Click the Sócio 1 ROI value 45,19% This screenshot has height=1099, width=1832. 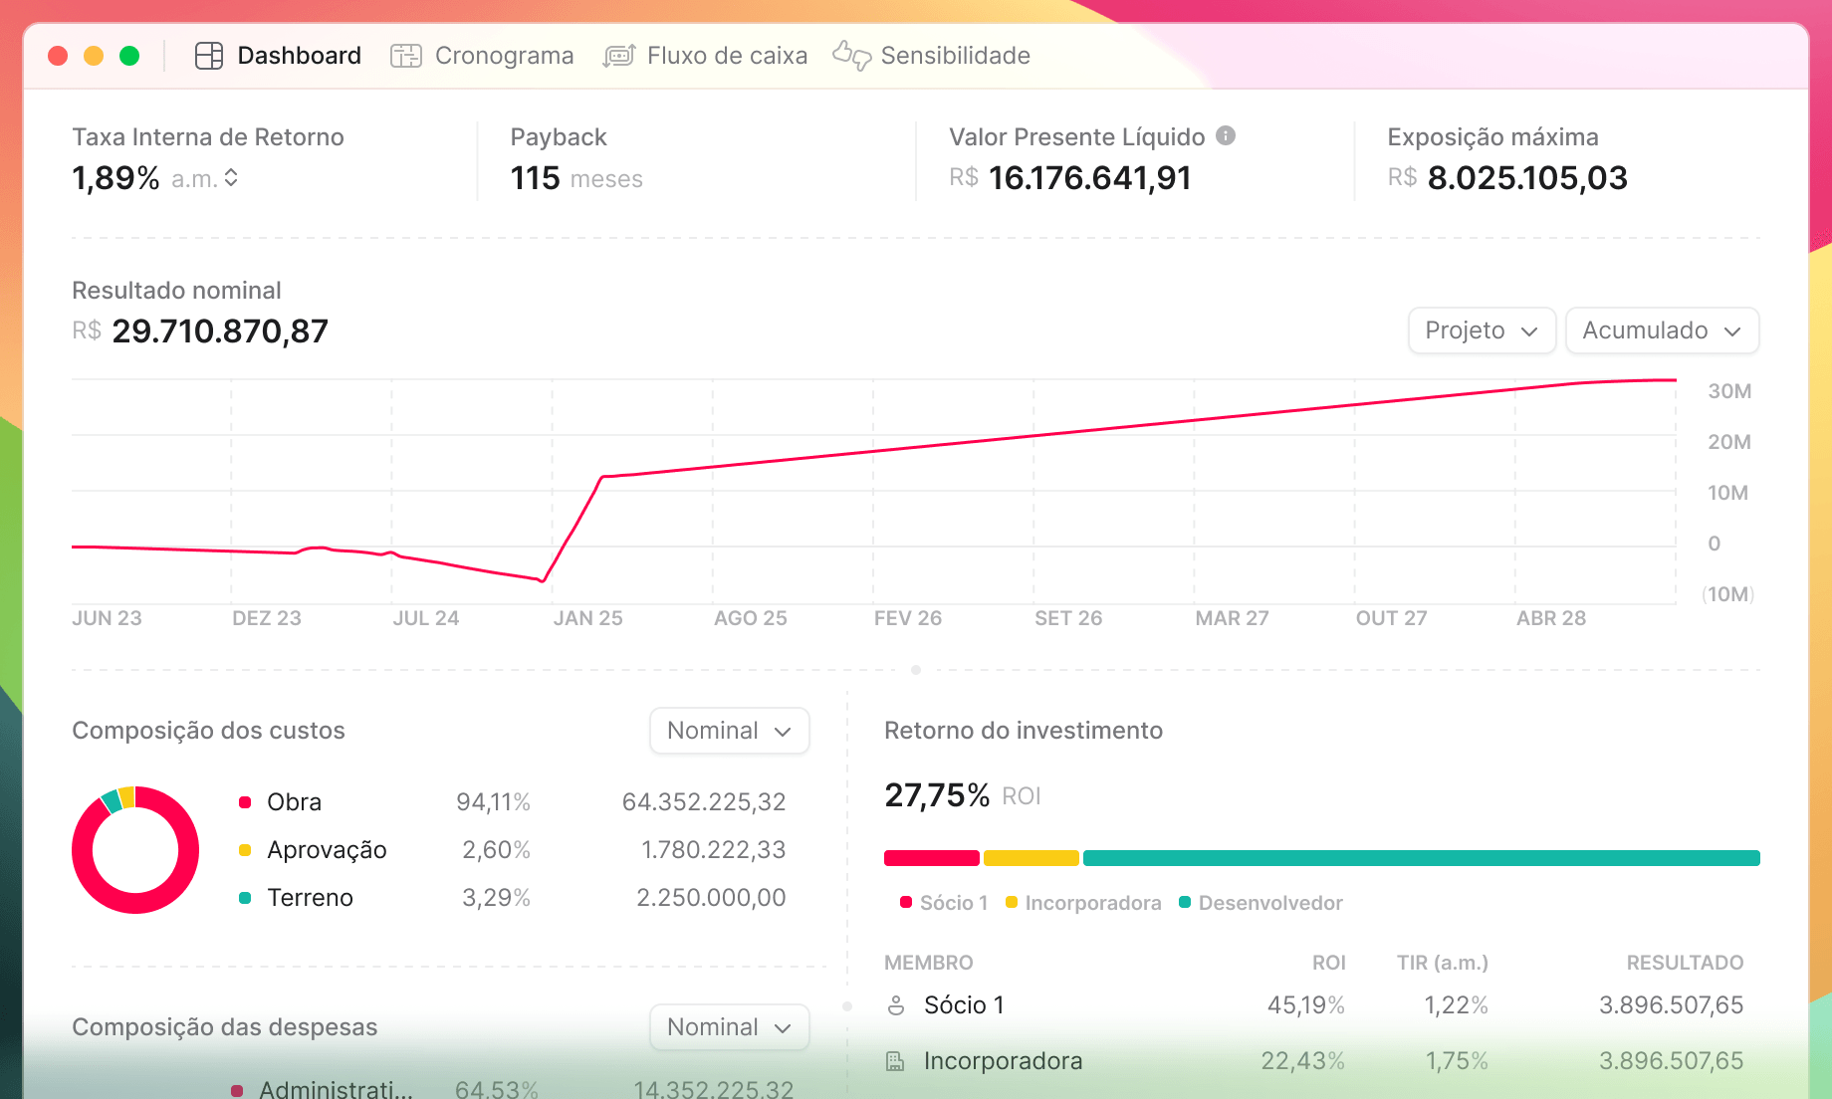[1305, 1005]
